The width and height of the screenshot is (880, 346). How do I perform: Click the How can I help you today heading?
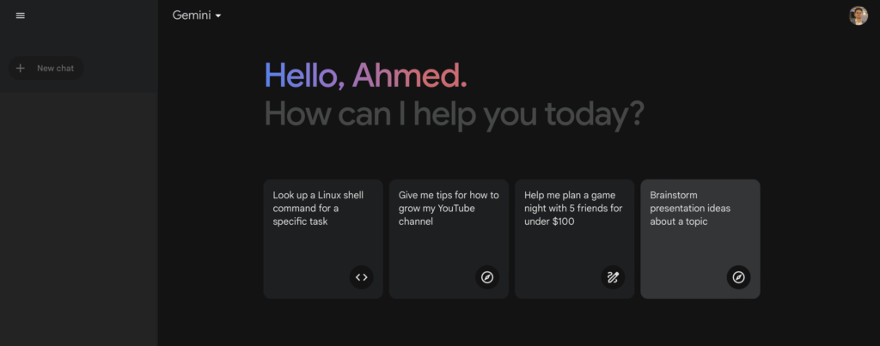(454, 113)
